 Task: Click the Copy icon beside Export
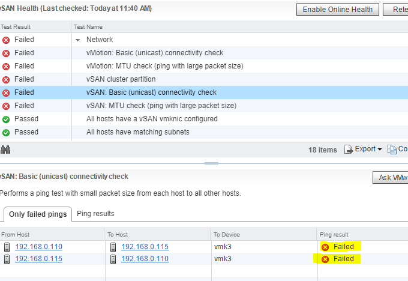392,150
